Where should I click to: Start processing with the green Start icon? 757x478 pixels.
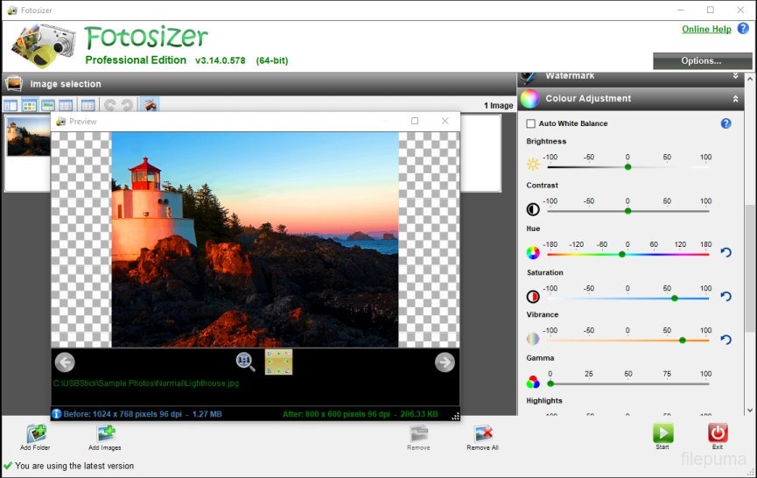pos(662,432)
